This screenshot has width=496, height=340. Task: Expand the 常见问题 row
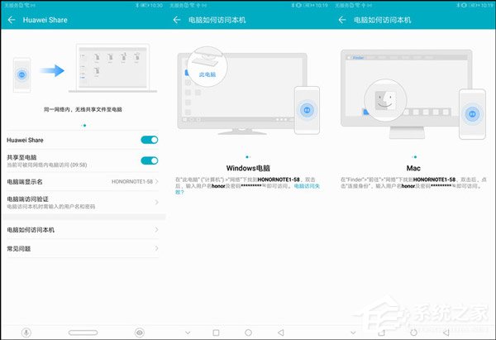[83, 248]
